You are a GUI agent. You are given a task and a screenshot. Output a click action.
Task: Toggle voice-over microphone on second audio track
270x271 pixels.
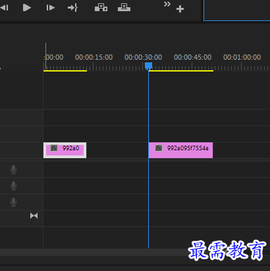point(13,186)
